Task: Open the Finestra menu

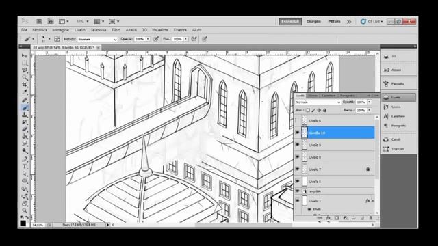Action: (180, 30)
